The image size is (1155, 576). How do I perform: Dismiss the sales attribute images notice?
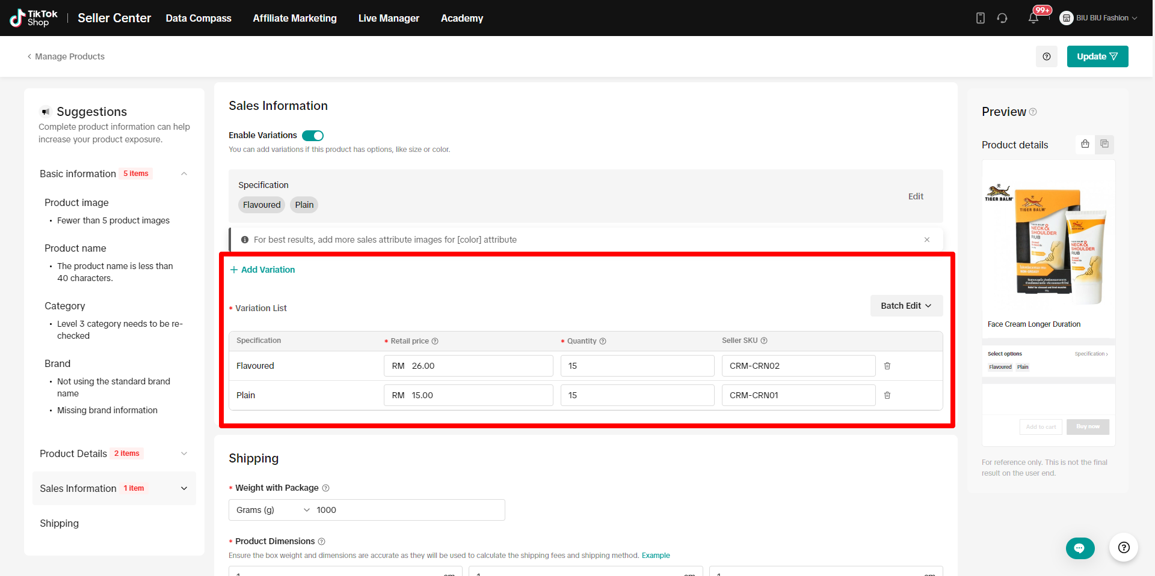click(927, 240)
